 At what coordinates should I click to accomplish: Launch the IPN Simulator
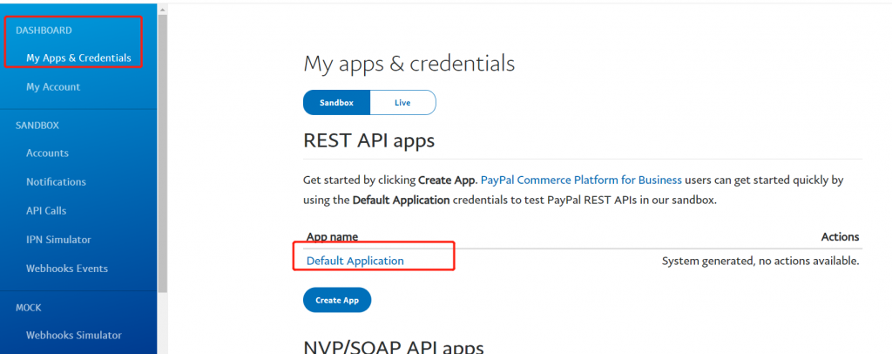[x=58, y=240]
